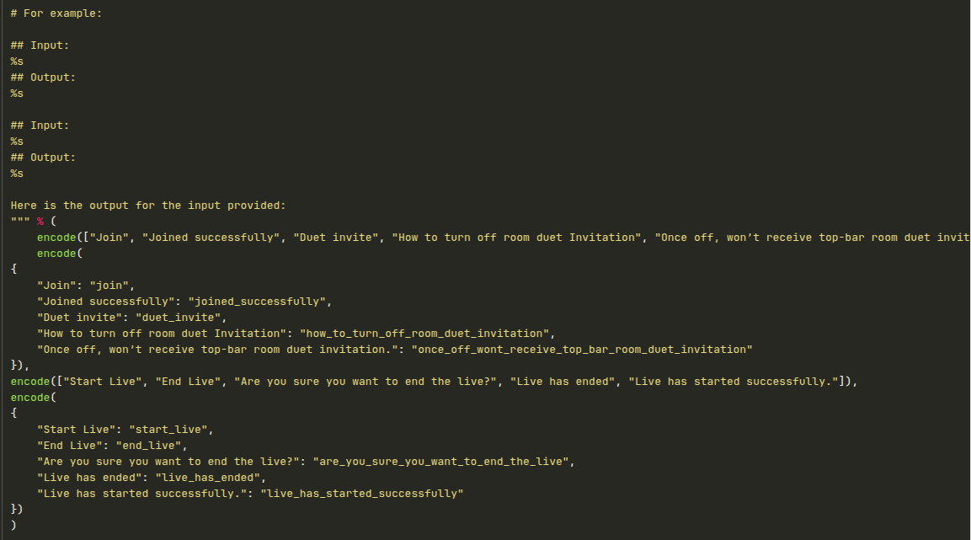The width and height of the screenshot is (971, 540).
Task: Click the pink % operator after triple quotes
Action: 40,222
